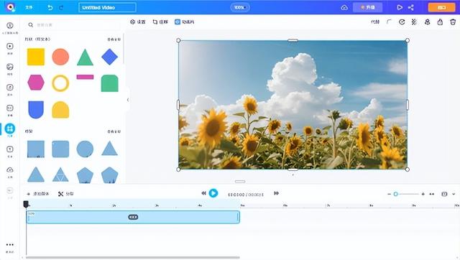The height and width of the screenshot is (260, 460).
Task: Select the blue rounded-square frame
Action: pos(60,149)
